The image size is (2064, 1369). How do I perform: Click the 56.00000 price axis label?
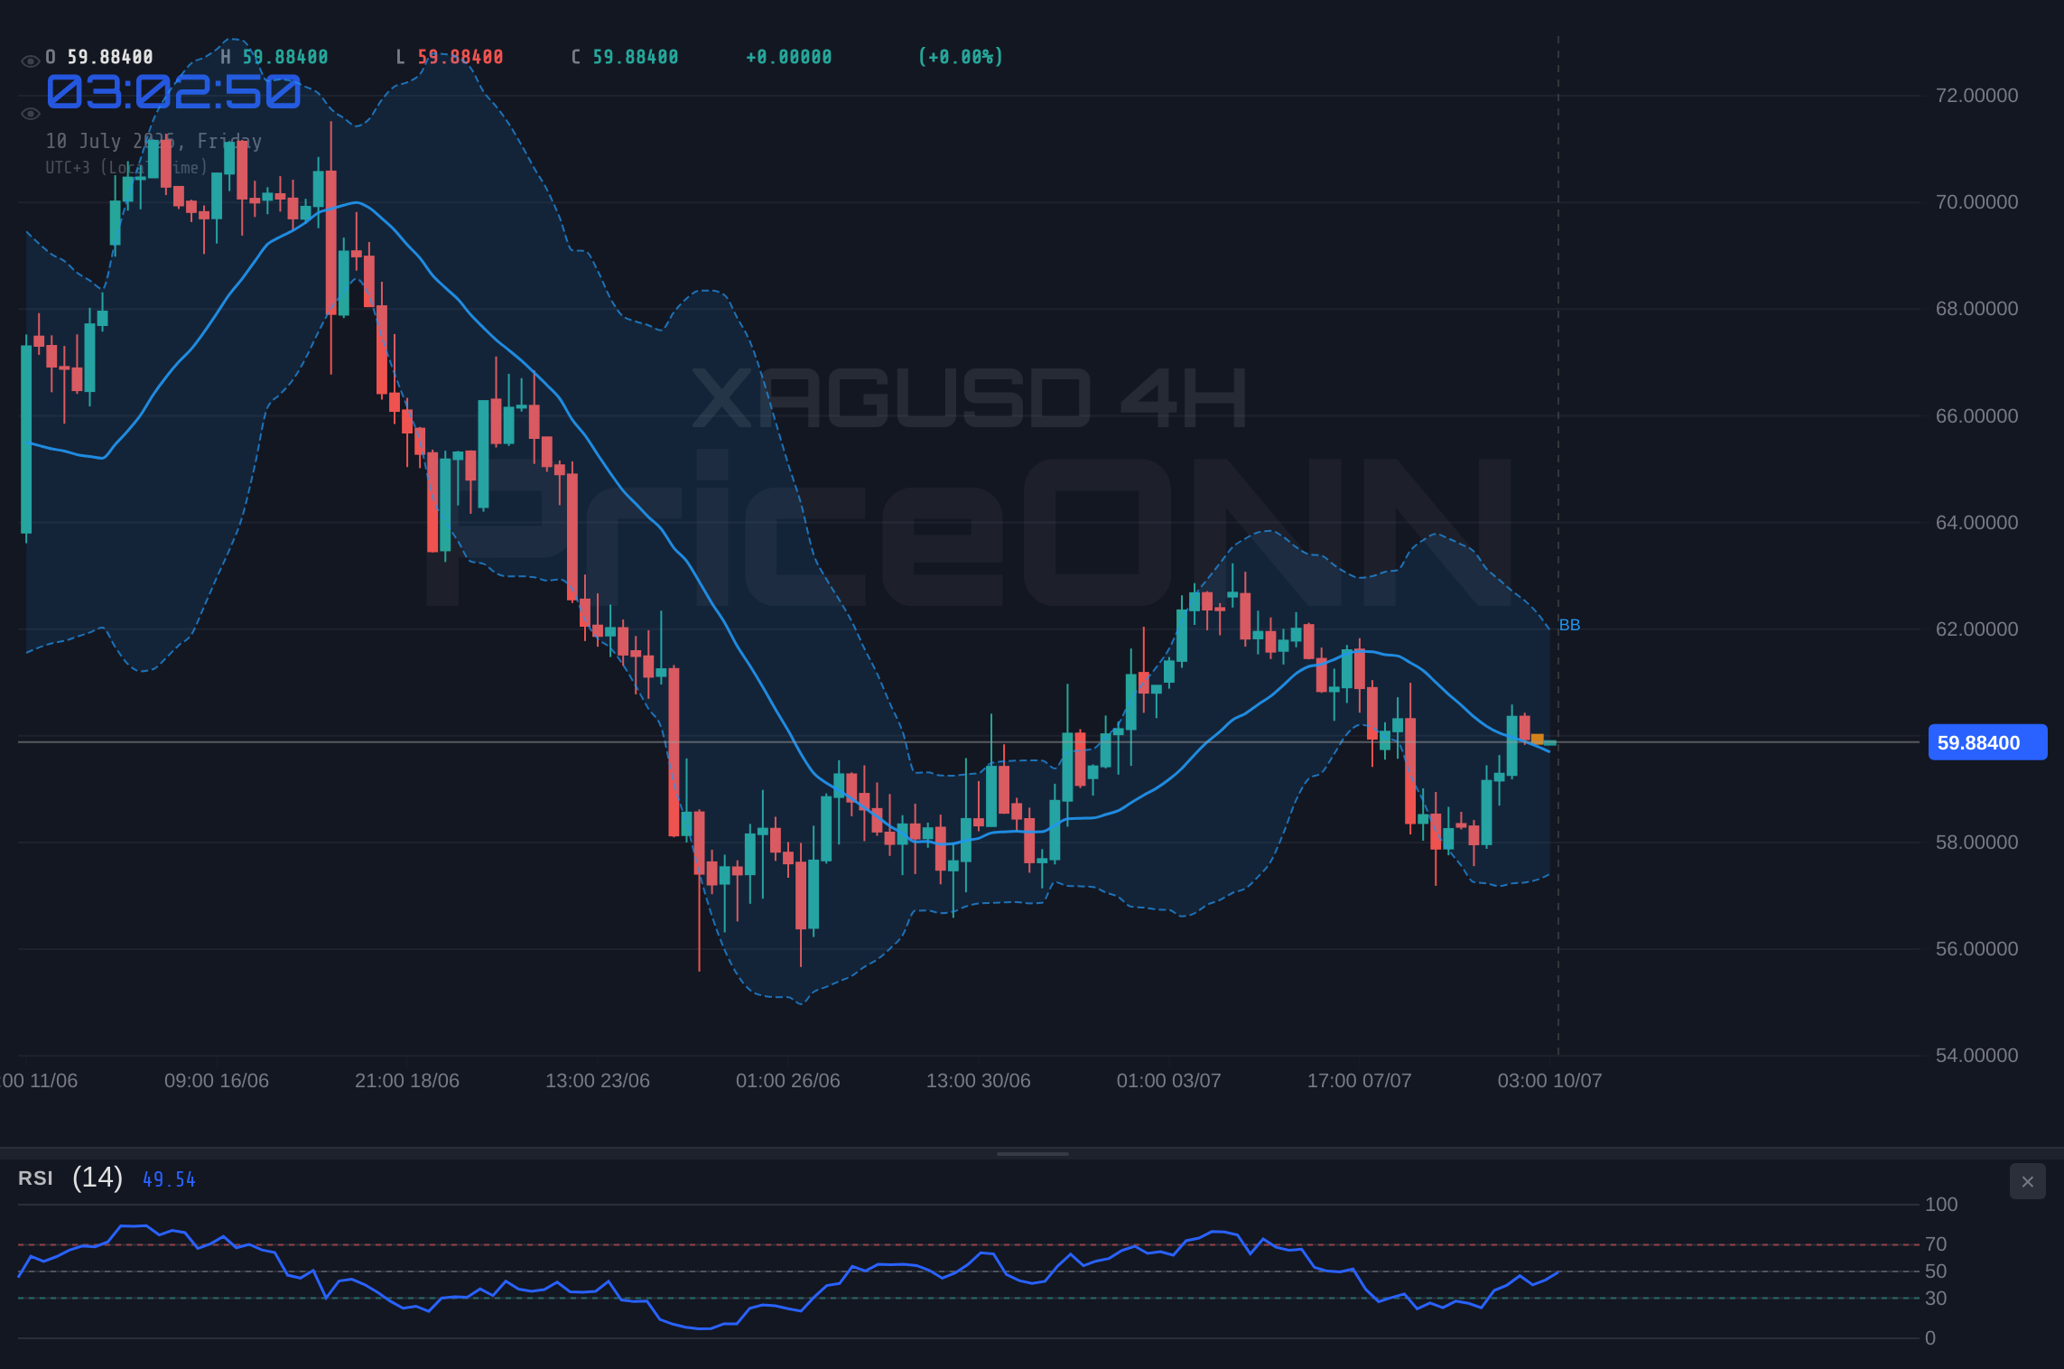click(x=1976, y=949)
